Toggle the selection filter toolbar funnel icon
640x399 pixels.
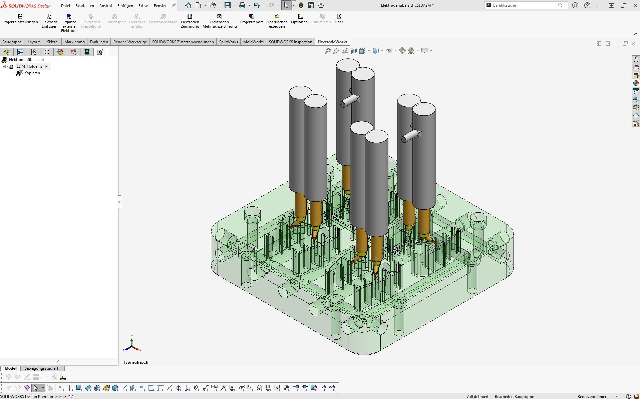(x=9, y=388)
